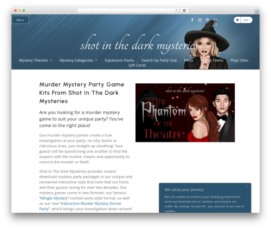
Task: Open the Pinterest social icon
Action: point(207,20)
